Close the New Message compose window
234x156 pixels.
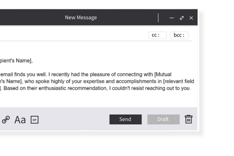point(191,18)
